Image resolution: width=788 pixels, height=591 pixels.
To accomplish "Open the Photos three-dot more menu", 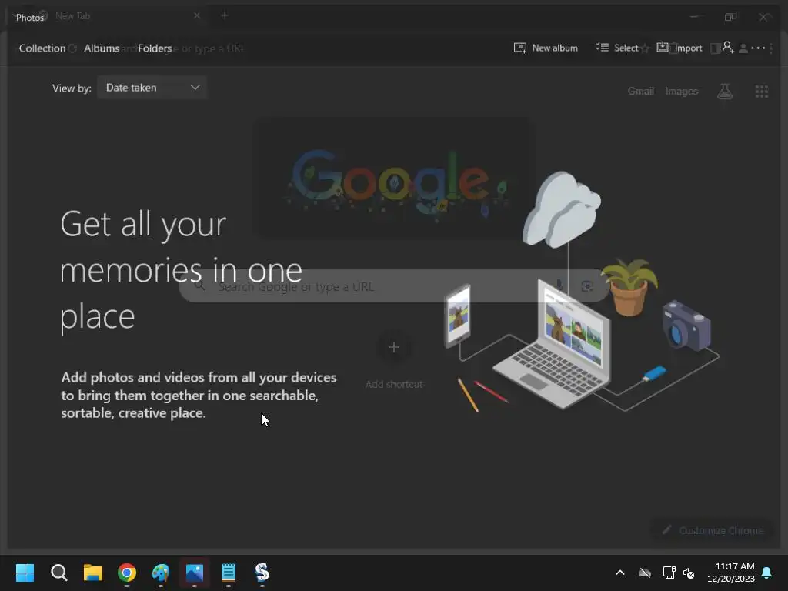I will click(x=757, y=48).
